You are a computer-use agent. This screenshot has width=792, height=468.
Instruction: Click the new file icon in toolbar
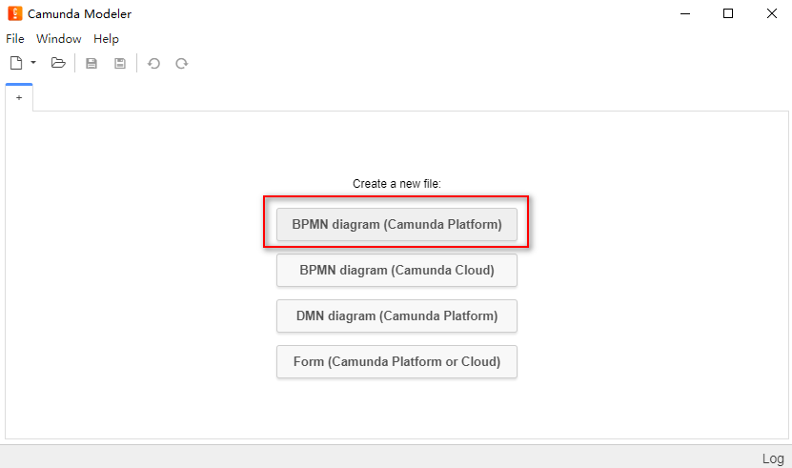tap(16, 63)
